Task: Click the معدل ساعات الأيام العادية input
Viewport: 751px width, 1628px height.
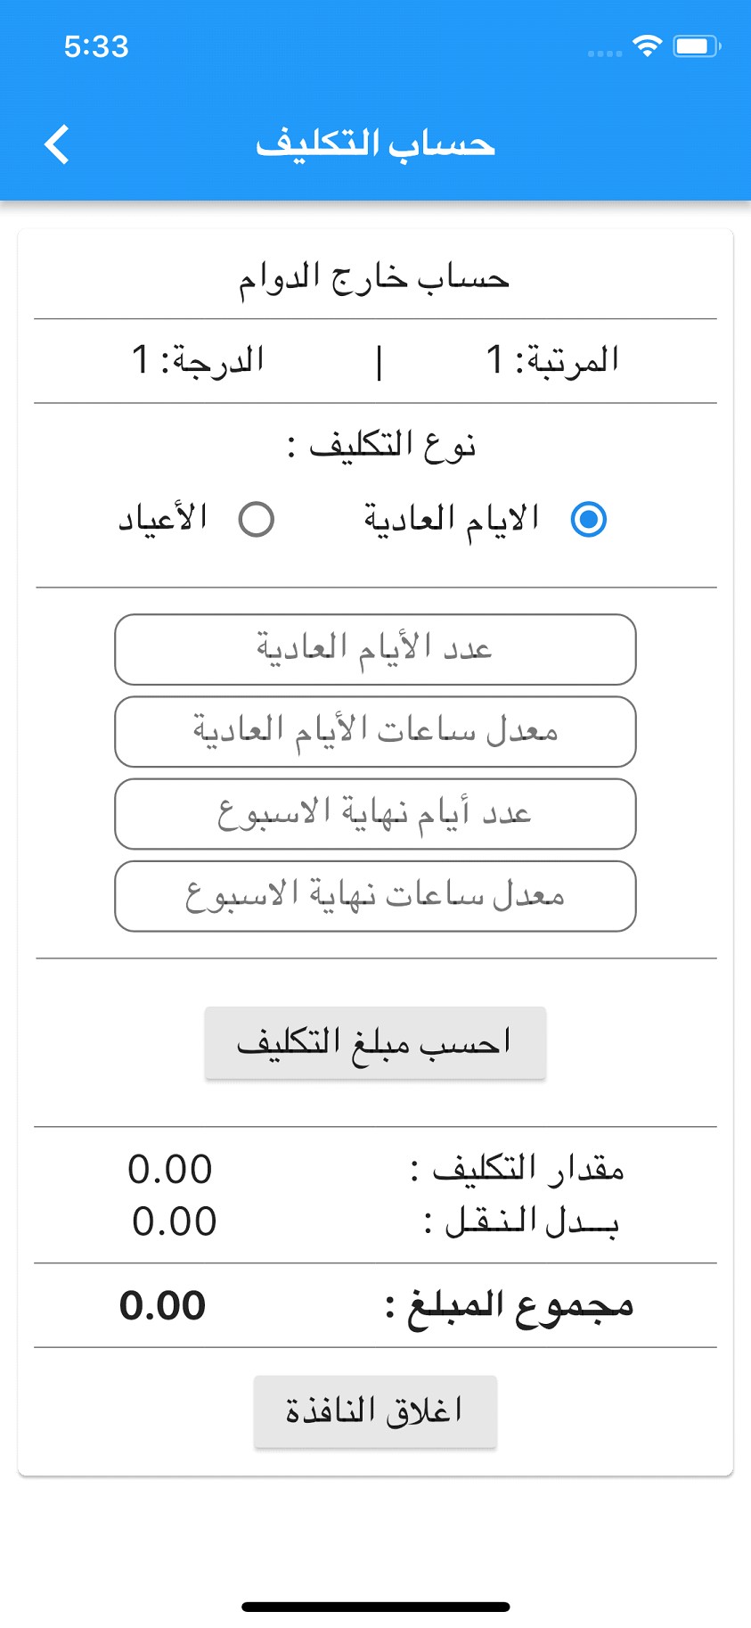Action: coord(375,731)
